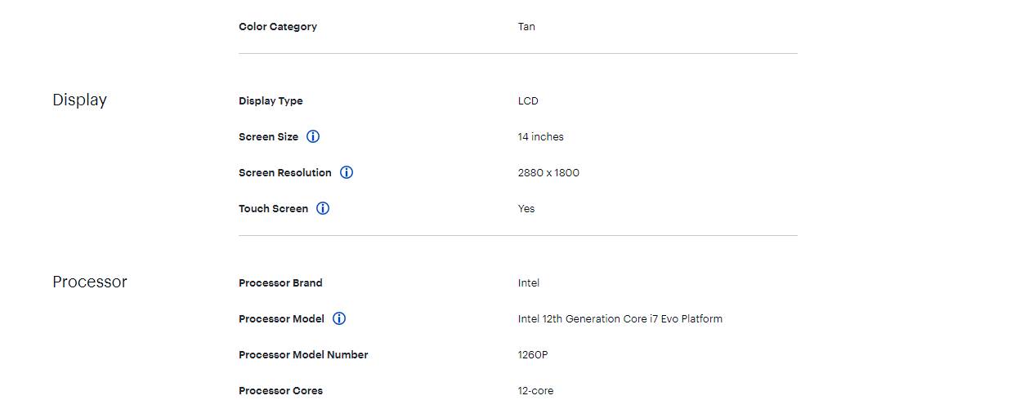
Task: Click the 1260P model number value
Action: pyautogui.click(x=532, y=354)
